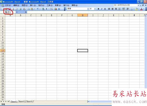Toggle Align Right
The height and width of the screenshot is (106, 147).
(116, 9)
